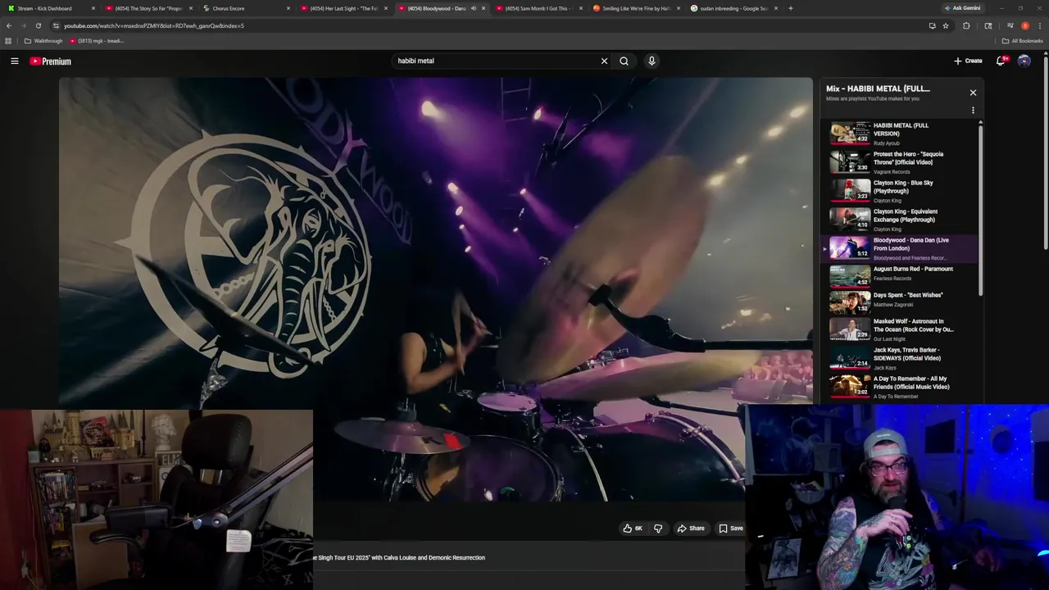Select 'Protest the Hero - Sequoia Throne' playlist item
Screen dimensions: 1049x590
coord(900,162)
